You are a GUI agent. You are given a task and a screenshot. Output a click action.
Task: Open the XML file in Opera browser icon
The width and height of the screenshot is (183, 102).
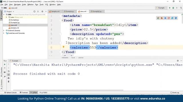pyautogui.click(x=169, y=18)
